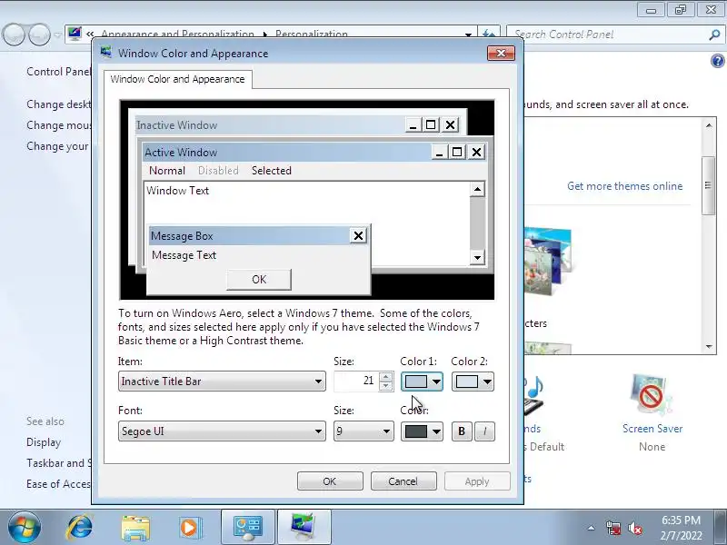This screenshot has width=727, height=545.
Task: Open the Sounds icon in Personalization window
Action: (534, 395)
